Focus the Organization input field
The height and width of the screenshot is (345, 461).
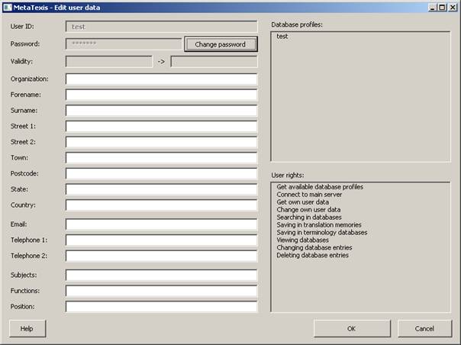pyautogui.click(x=161, y=79)
